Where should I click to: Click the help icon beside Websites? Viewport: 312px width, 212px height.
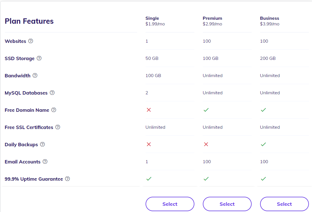(x=31, y=41)
